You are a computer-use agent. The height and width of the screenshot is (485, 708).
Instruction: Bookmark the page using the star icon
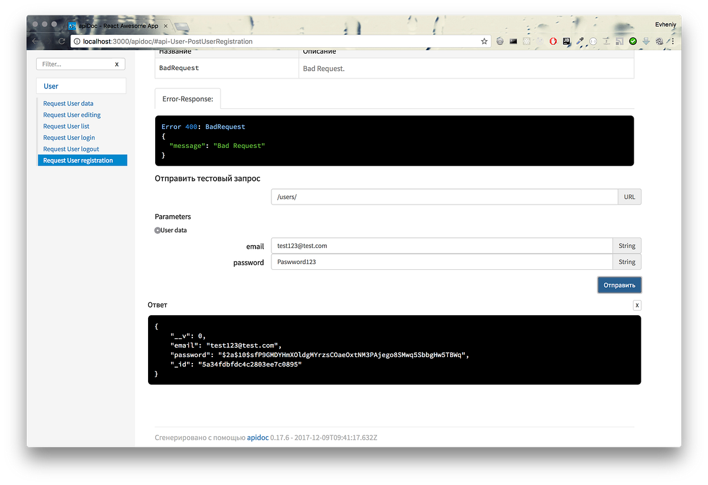[x=484, y=41]
